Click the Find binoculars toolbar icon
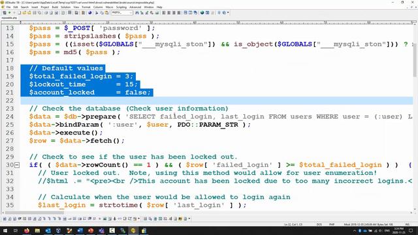The width and height of the screenshot is (418, 235). tap(137, 12)
